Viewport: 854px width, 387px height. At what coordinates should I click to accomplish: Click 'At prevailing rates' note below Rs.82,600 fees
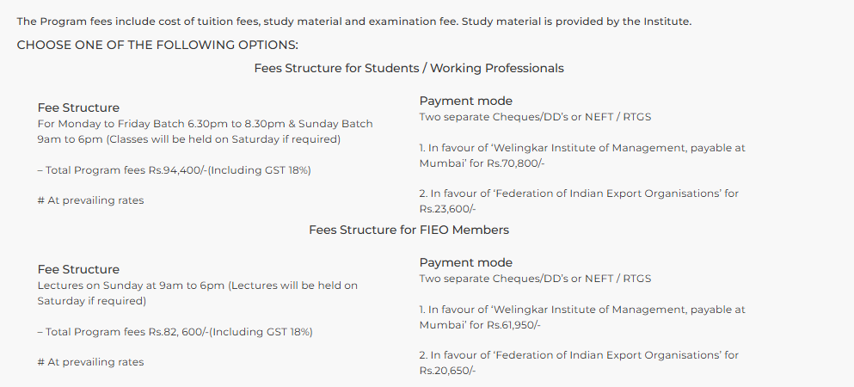pyautogui.click(x=90, y=362)
